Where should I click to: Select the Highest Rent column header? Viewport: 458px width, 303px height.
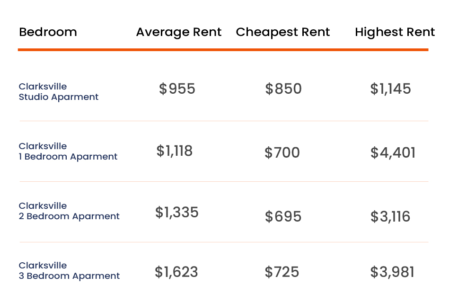tap(395, 32)
